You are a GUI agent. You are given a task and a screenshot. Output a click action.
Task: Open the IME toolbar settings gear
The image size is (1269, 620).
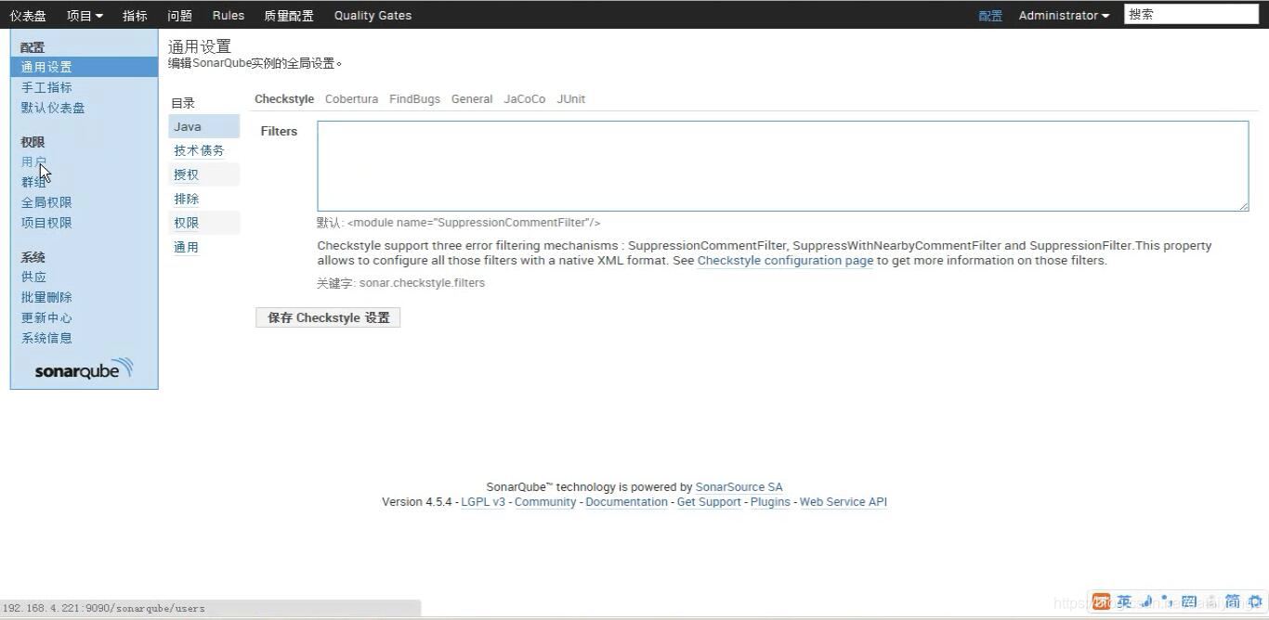[x=1253, y=601]
